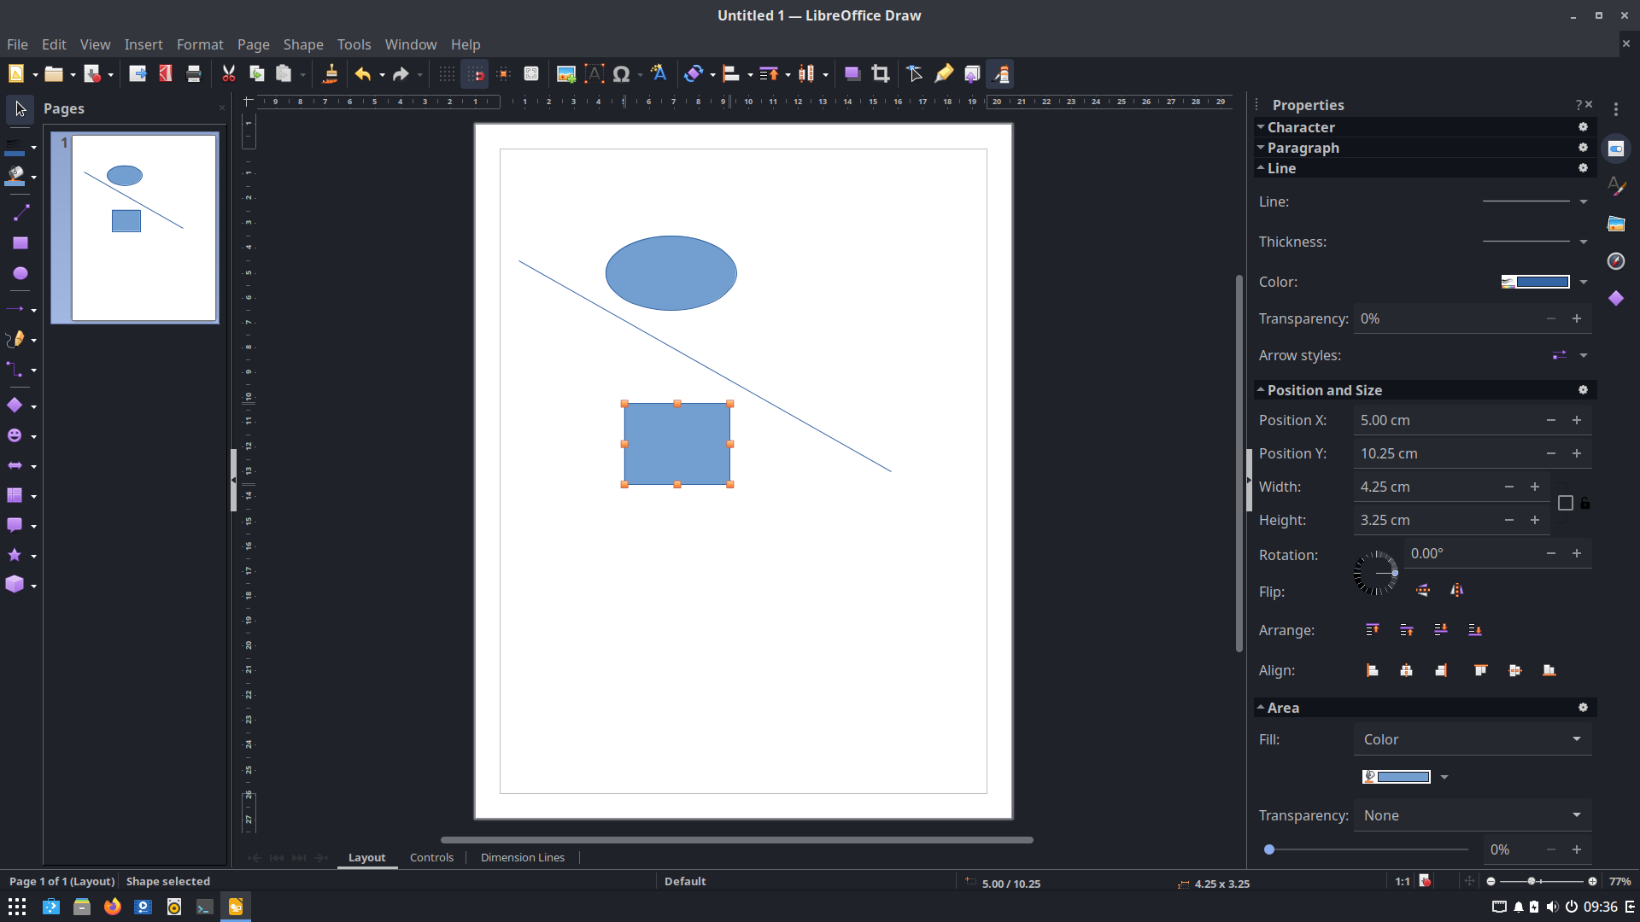
Task: Click the arrow Select tool
Action: pos(20,109)
